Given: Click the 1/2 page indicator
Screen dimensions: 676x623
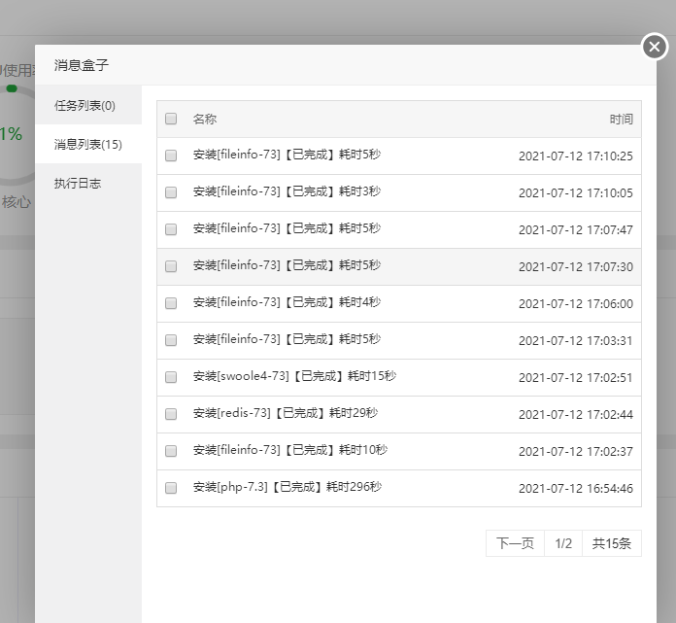Looking at the screenshot, I should pos(563,543).
